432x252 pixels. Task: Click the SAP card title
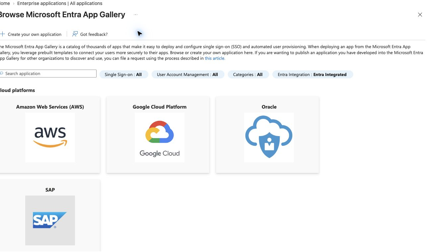pyautogui.click(x=50, y=190)
